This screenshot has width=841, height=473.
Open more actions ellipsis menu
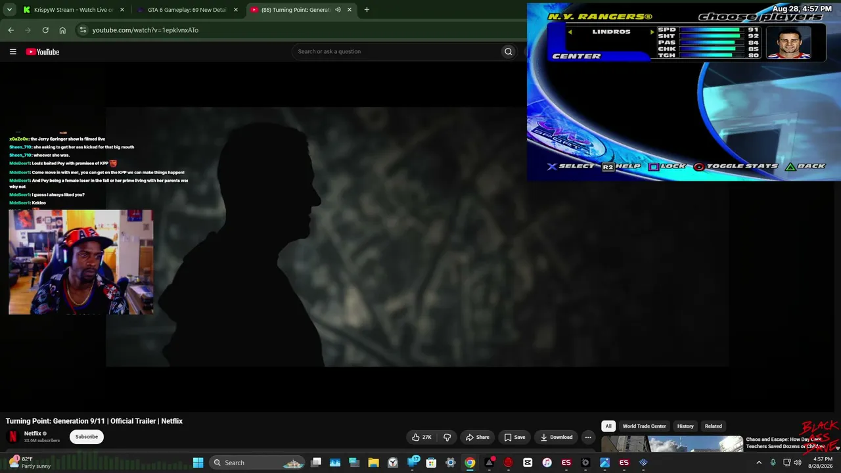coord(588,438)
